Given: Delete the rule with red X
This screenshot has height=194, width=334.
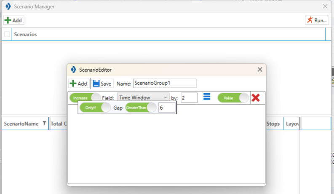Looking at the screenshot, I should click(x=256, y=98).
